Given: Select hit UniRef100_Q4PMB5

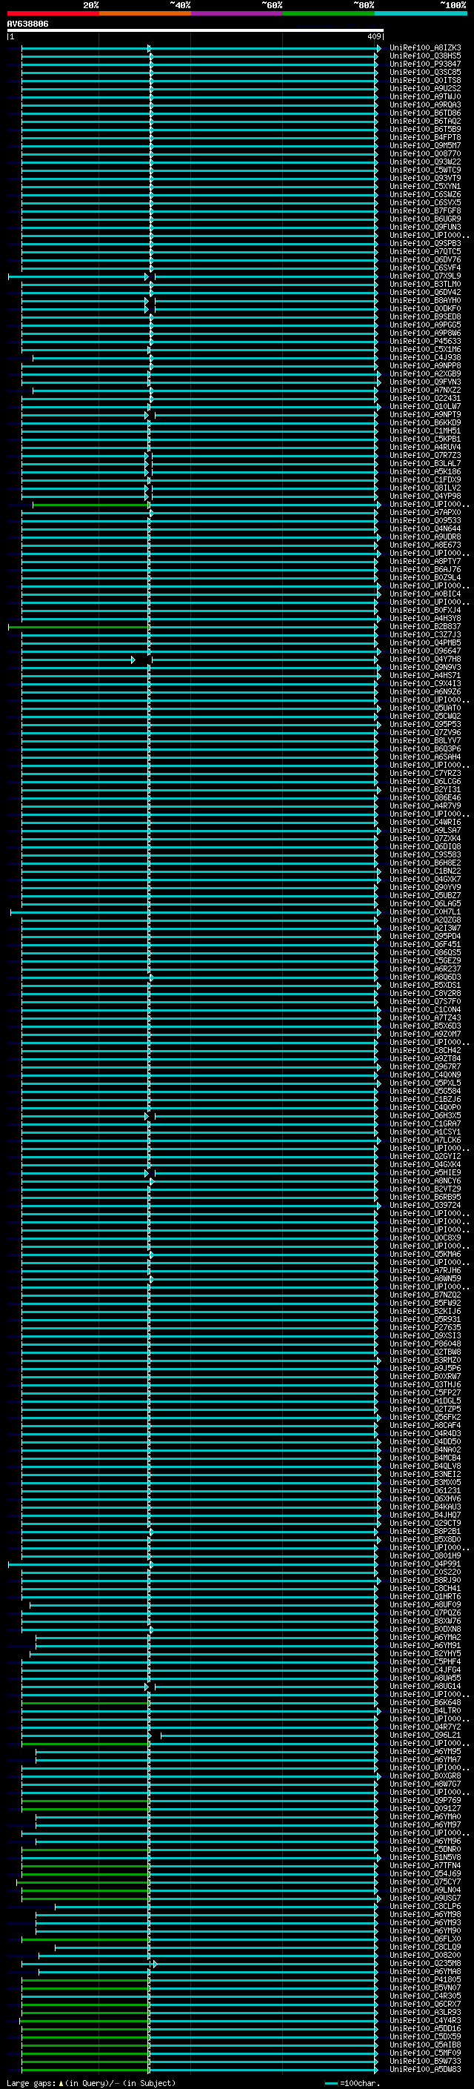Looking at the screenshot, I should [425, 643].
